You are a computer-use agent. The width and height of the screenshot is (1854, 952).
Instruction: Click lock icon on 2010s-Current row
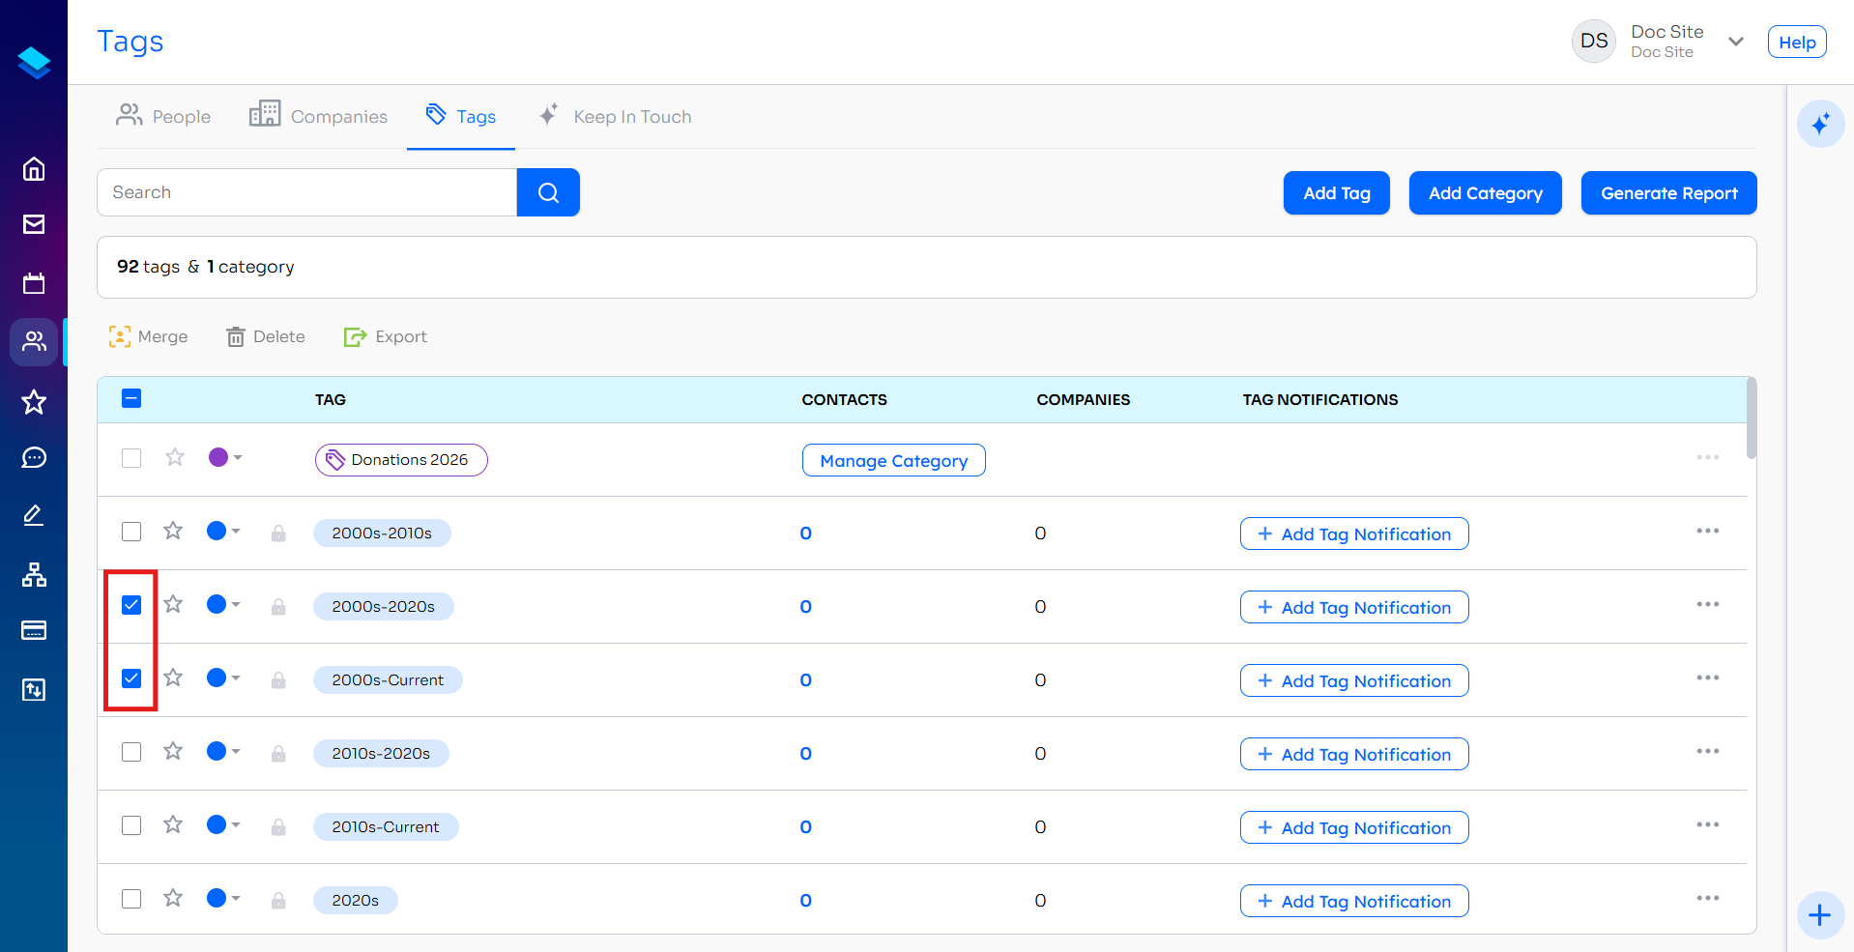(278, 827)
